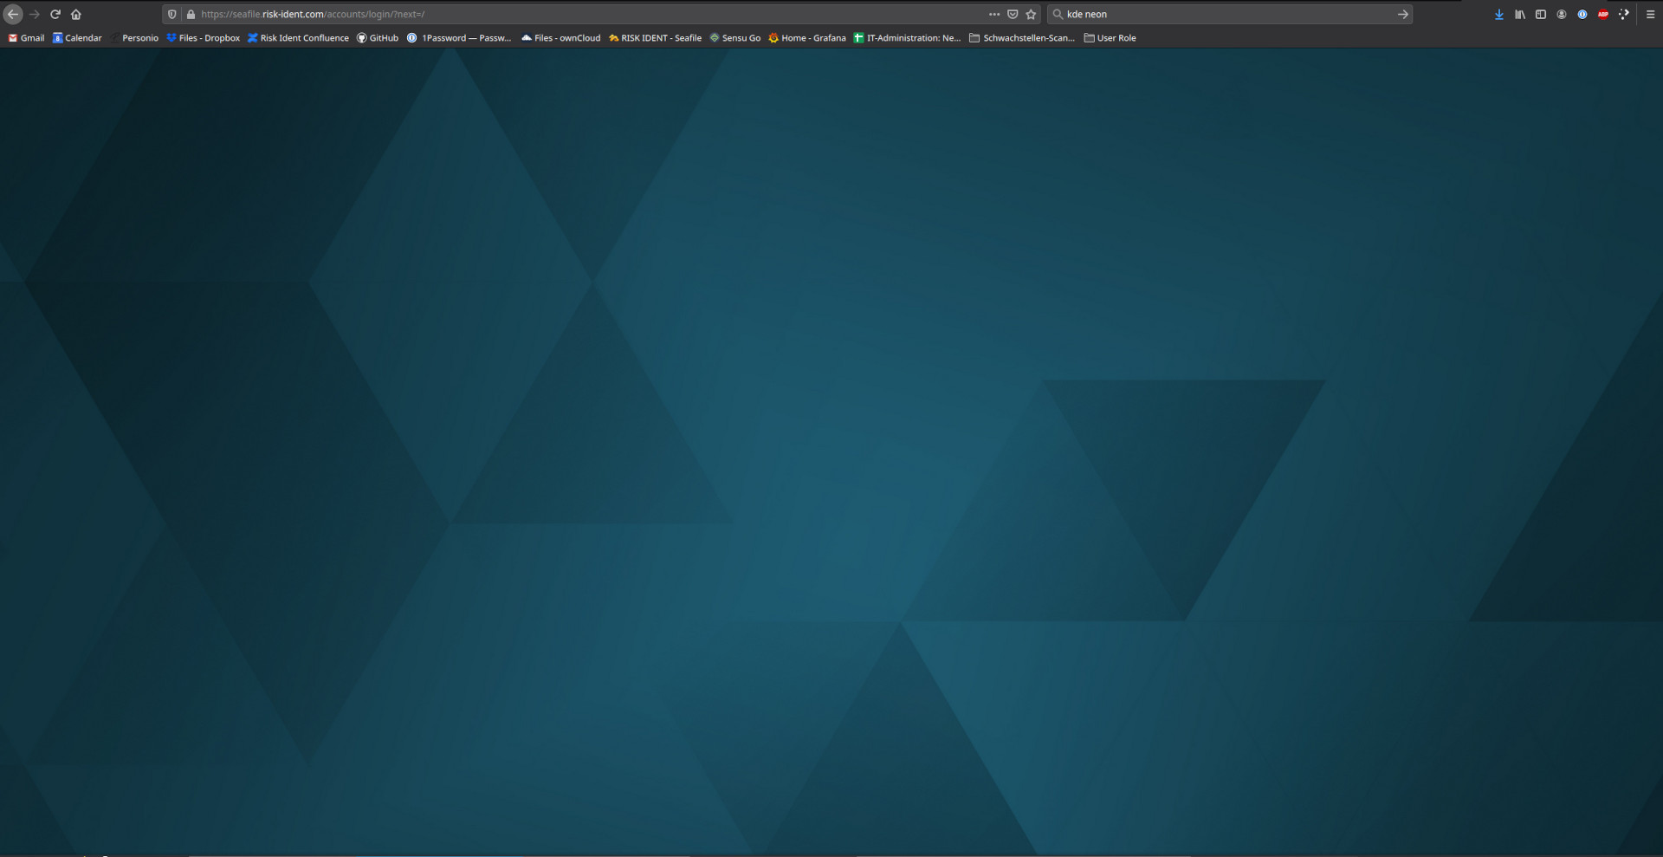Open the browser home page

76,14
